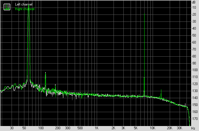Click the "-60" dB axis value

pos(194,42)
